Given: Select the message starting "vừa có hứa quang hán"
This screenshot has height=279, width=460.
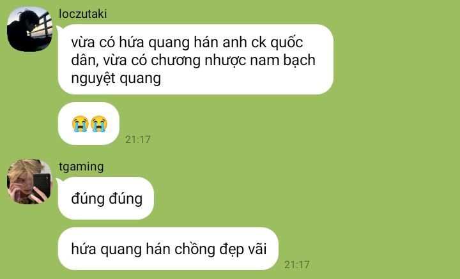Looking at the screenshot, I should 195,59.
